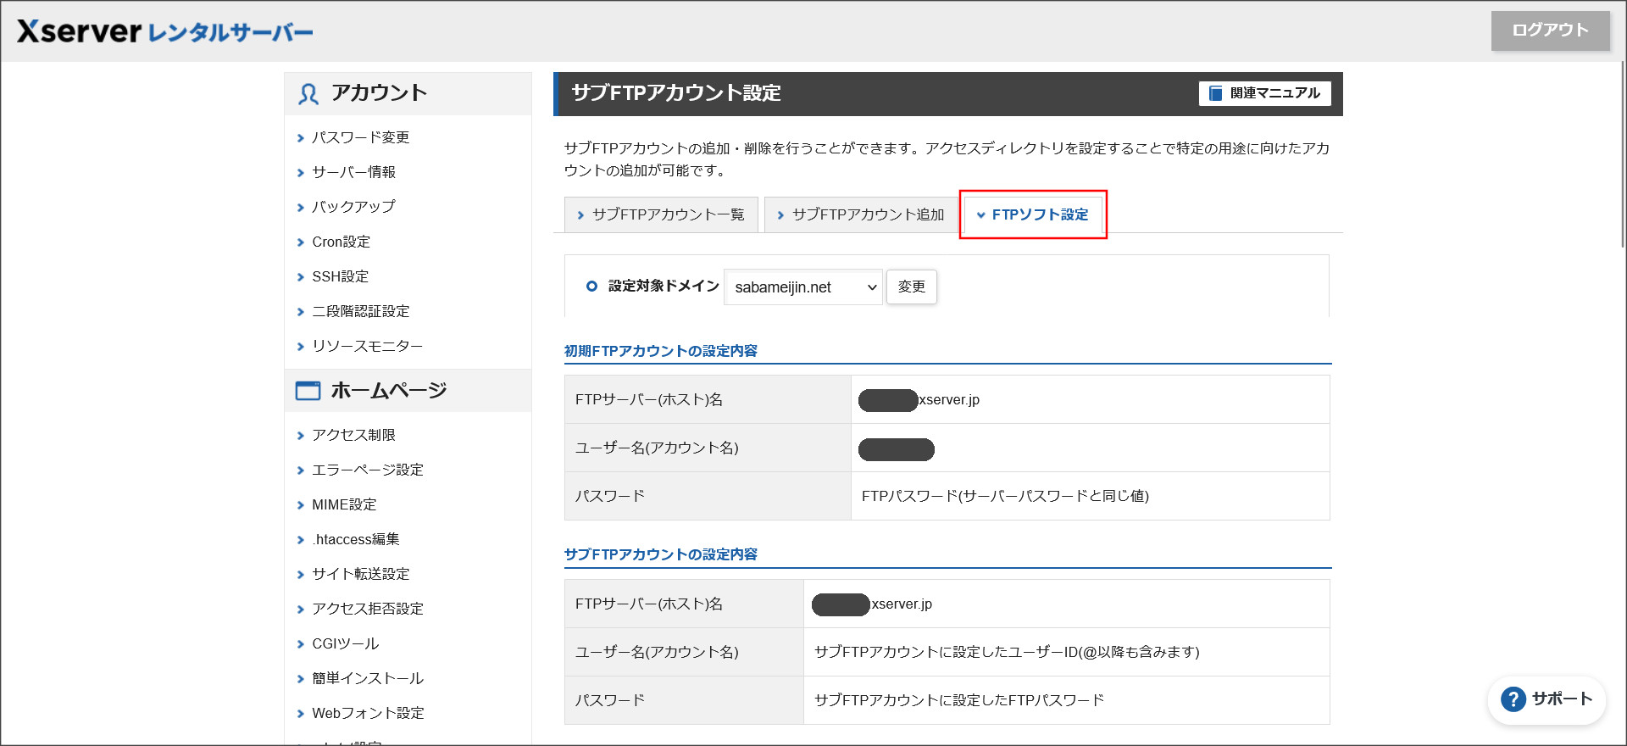Open エラーページ設定 link
Image resolution: width=1627 pixels, height=746 pixels.
point(367,470)
